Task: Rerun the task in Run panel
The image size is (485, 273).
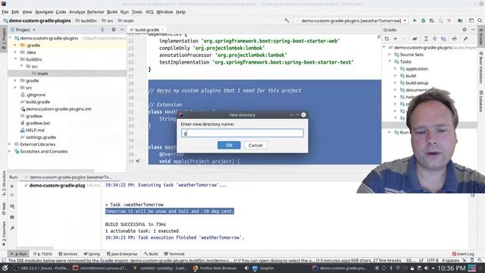Action: (12, 187)
